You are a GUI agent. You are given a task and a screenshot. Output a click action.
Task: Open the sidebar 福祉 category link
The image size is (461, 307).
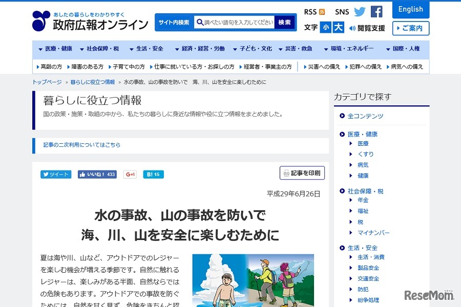(x=363, y=211)
